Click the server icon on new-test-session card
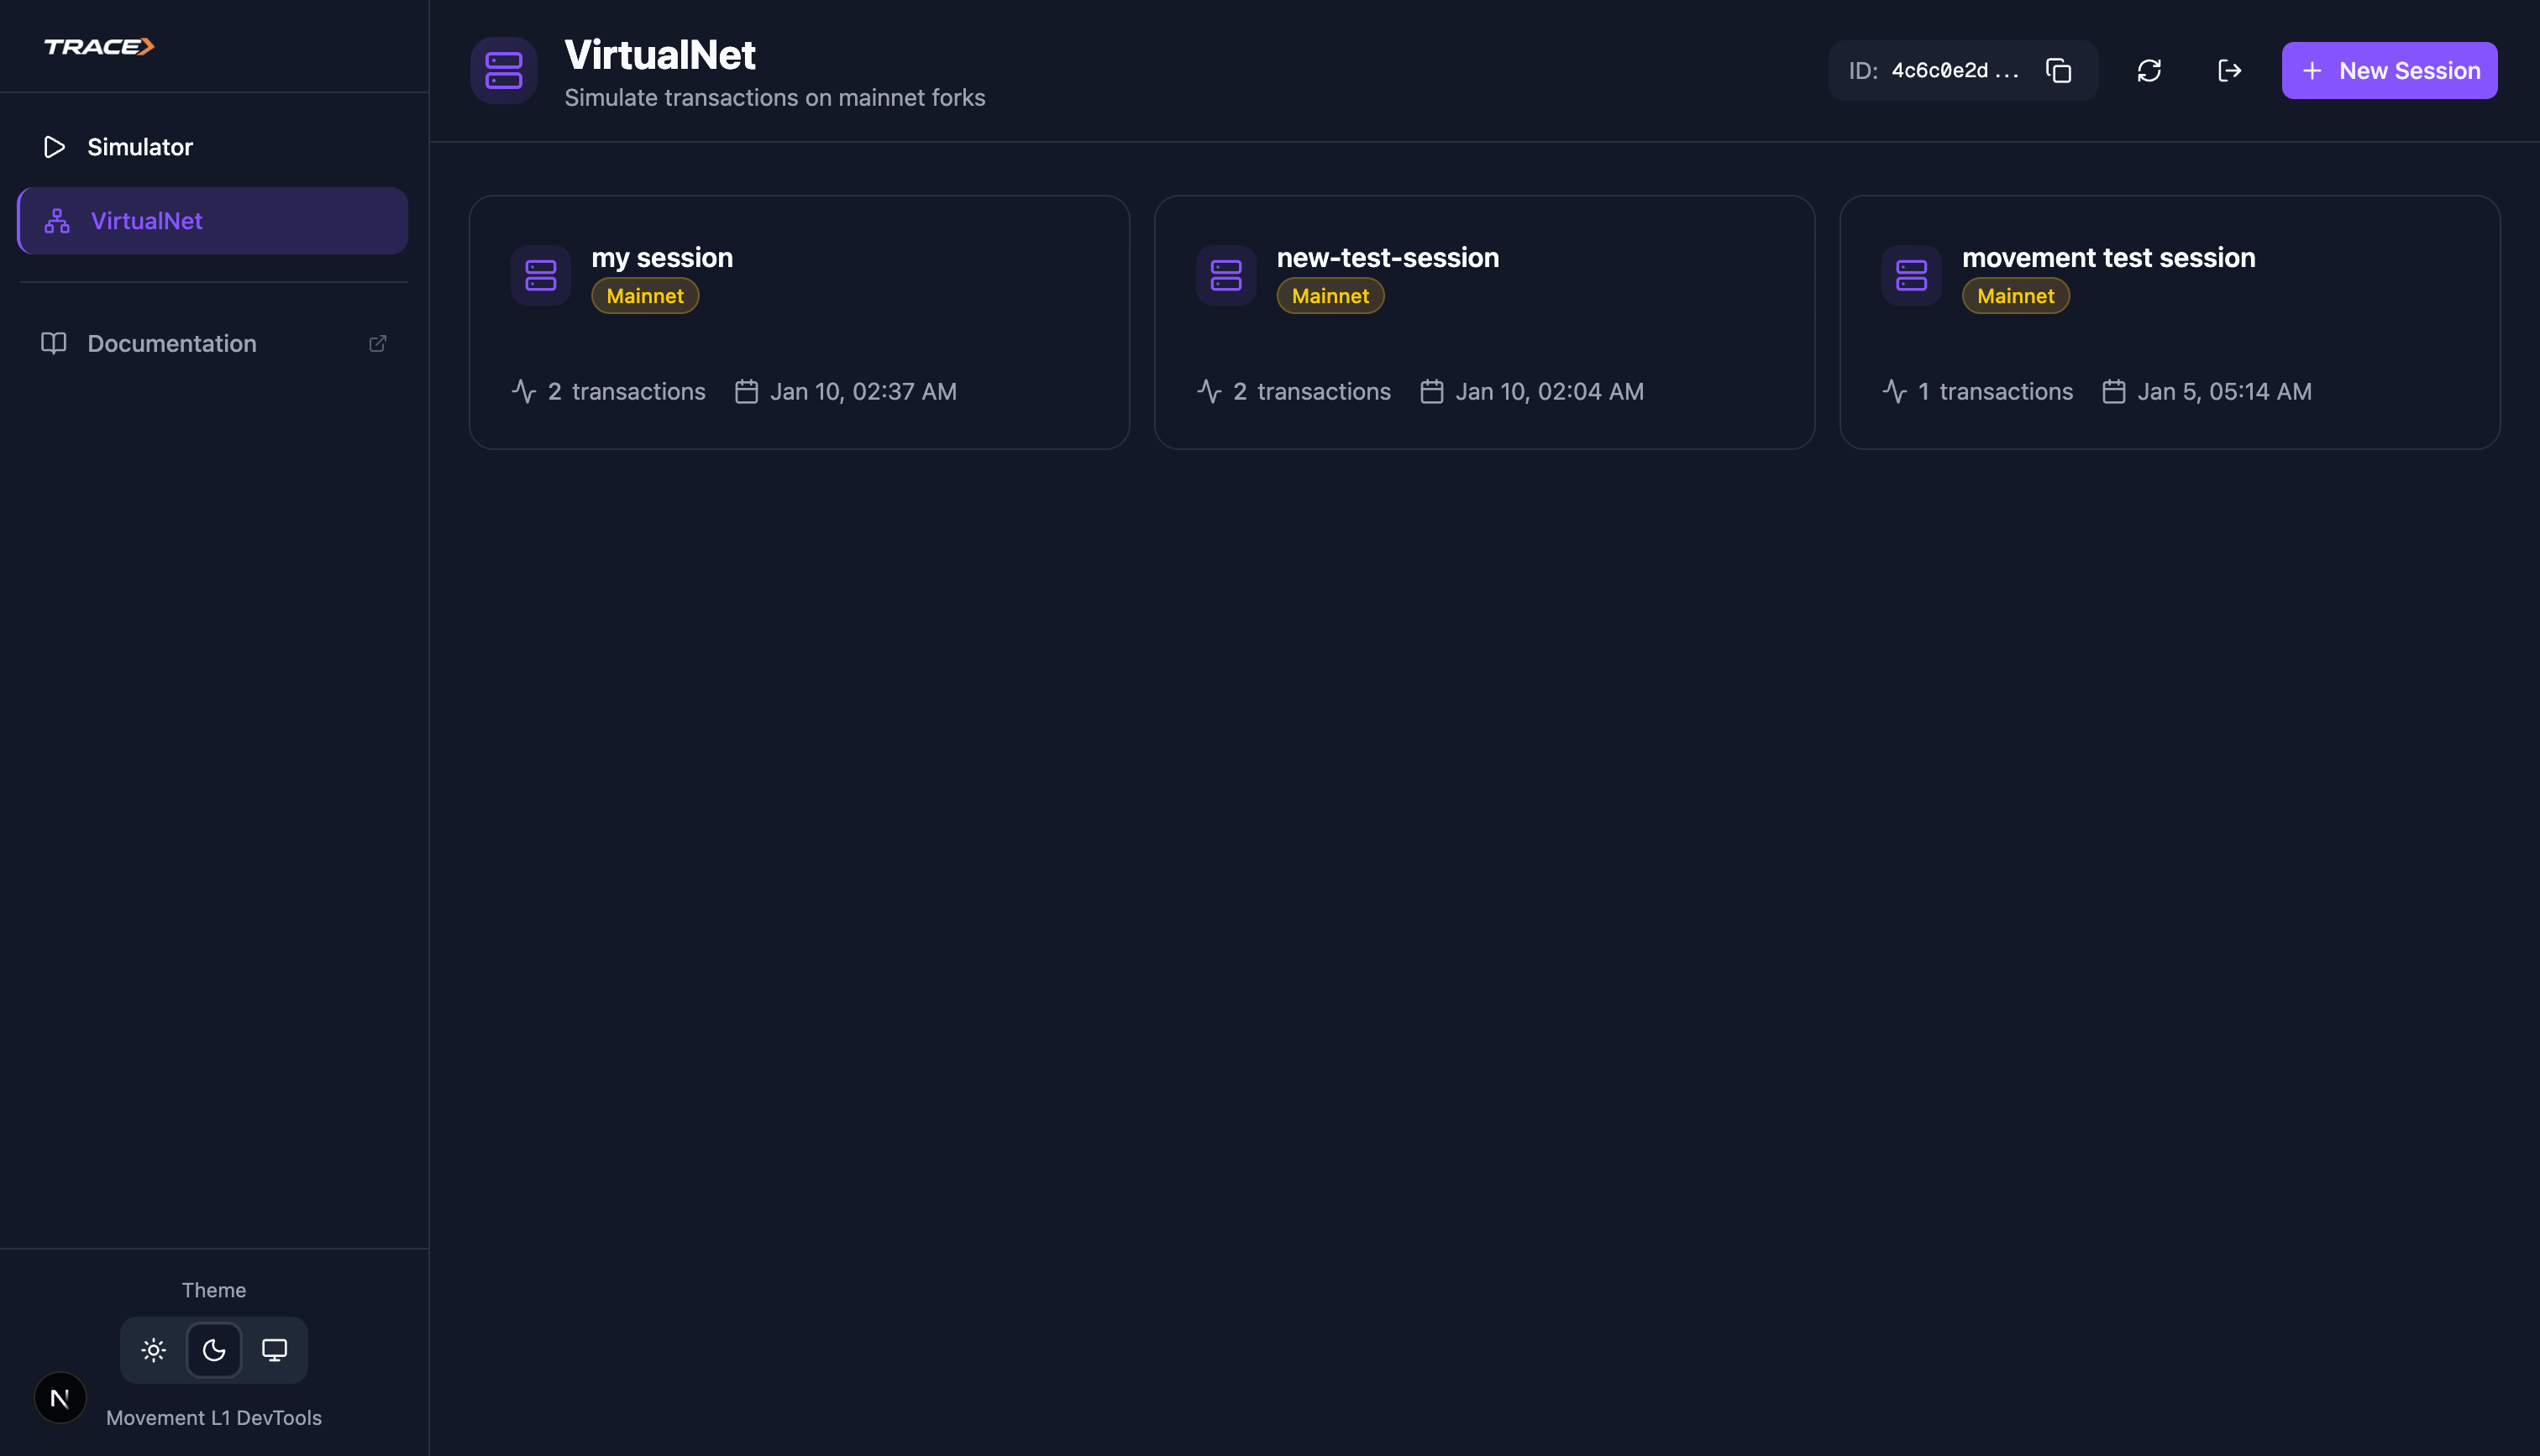 pos(1226,275)
